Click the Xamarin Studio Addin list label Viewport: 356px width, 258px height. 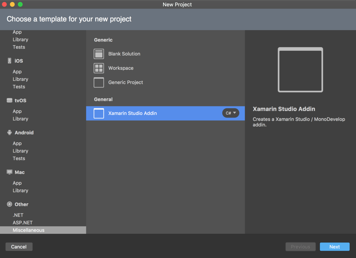point(132,113)
